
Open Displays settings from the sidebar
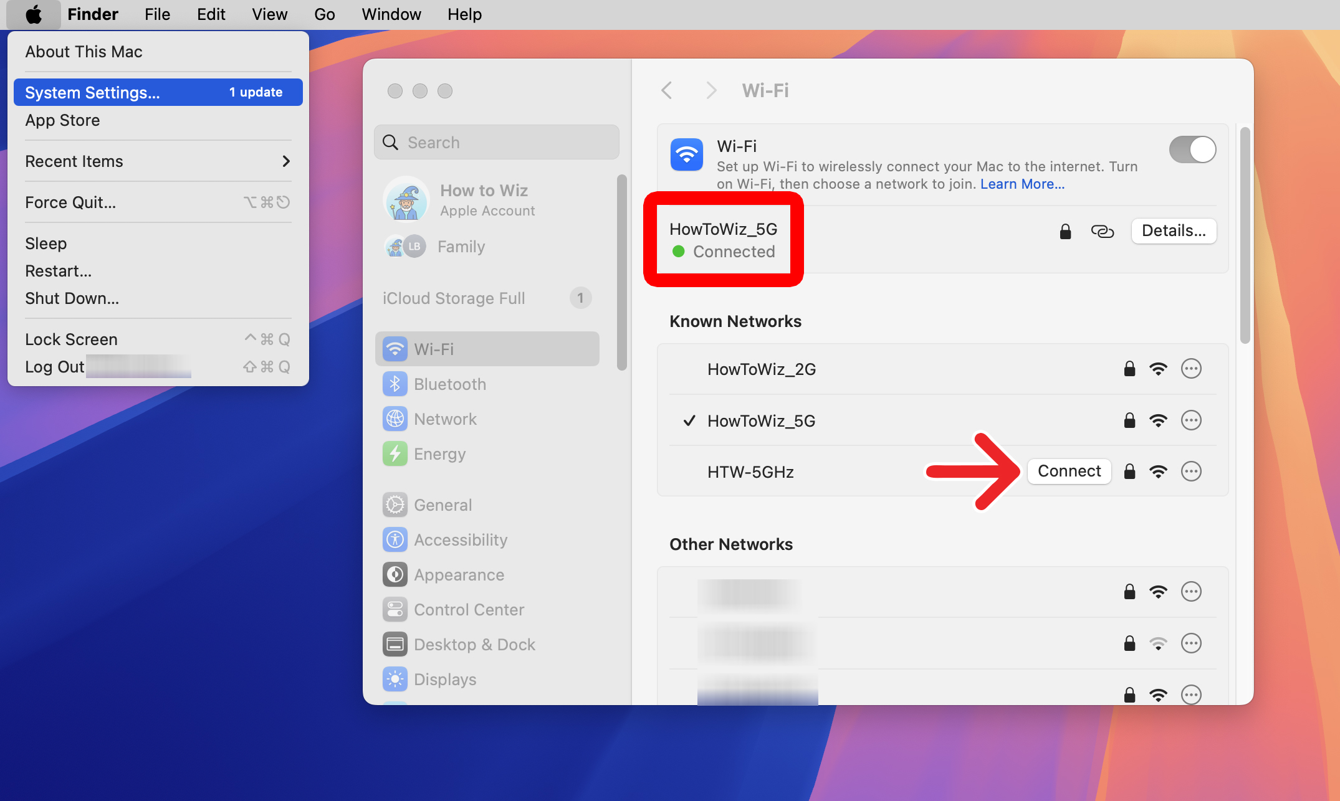444,679
